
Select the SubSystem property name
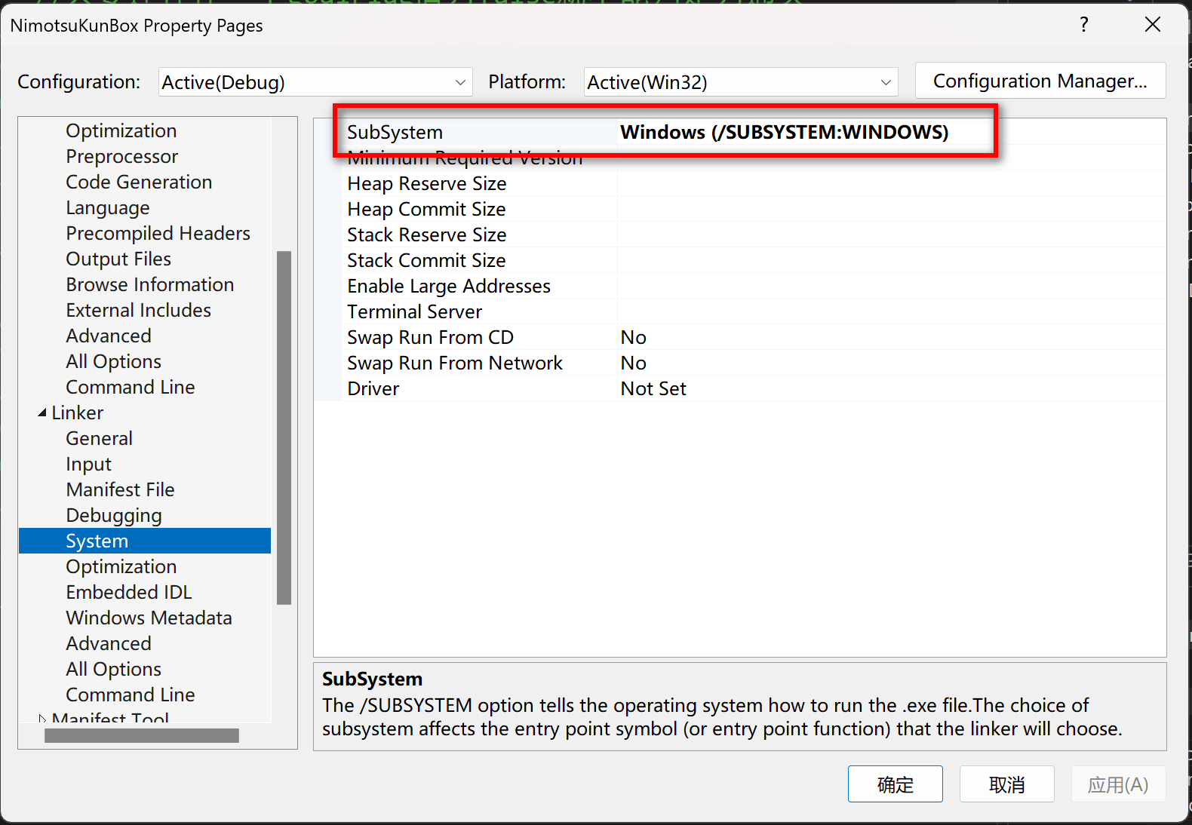click(x=395, y=132)
